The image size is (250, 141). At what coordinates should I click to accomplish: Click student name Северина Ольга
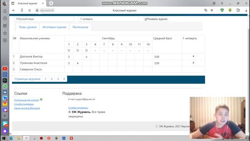pyautogui.click(x=30, y=69)
